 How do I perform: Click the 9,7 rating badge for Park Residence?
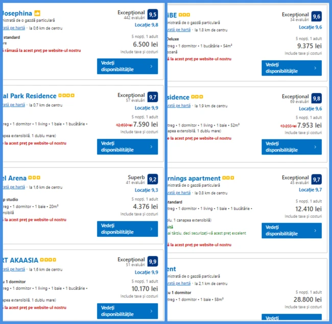coord(153,97)
